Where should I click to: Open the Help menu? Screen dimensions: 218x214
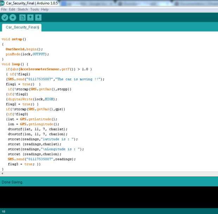pos(45,10)
